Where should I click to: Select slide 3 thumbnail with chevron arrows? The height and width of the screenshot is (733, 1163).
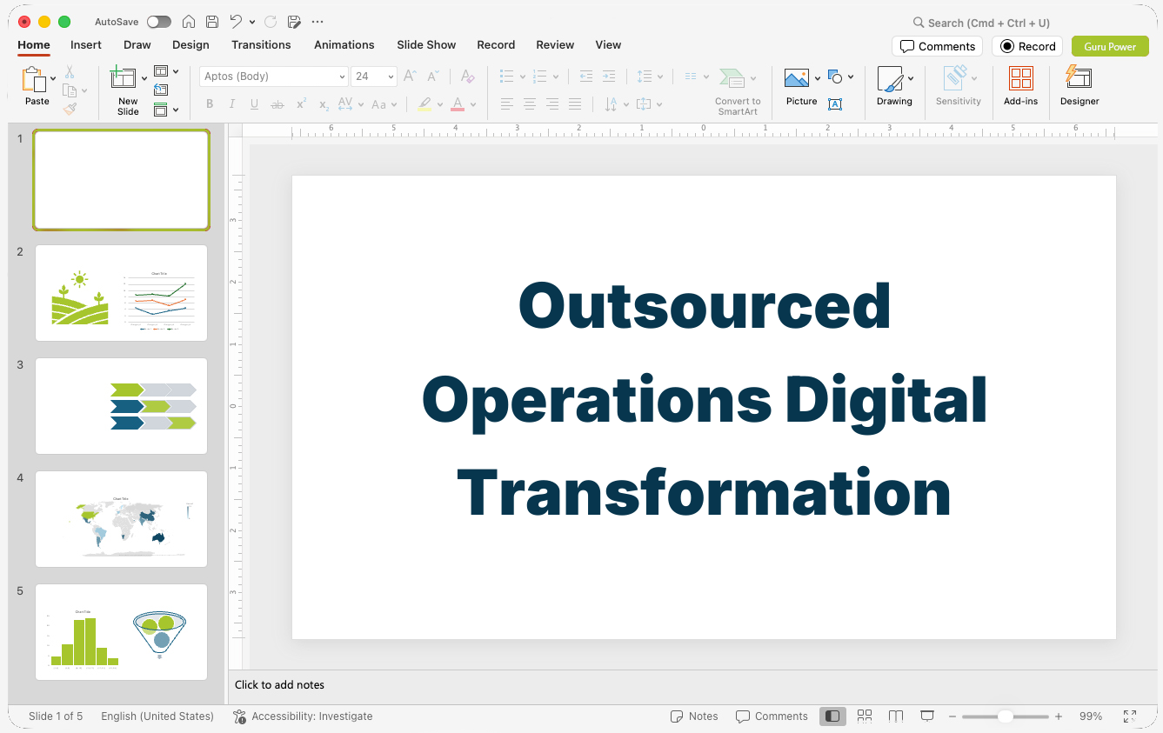click(121, 406)
